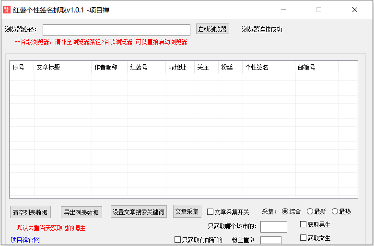Click the city filter input field
This screenshot has width=374, height=246.
(273, 226)
